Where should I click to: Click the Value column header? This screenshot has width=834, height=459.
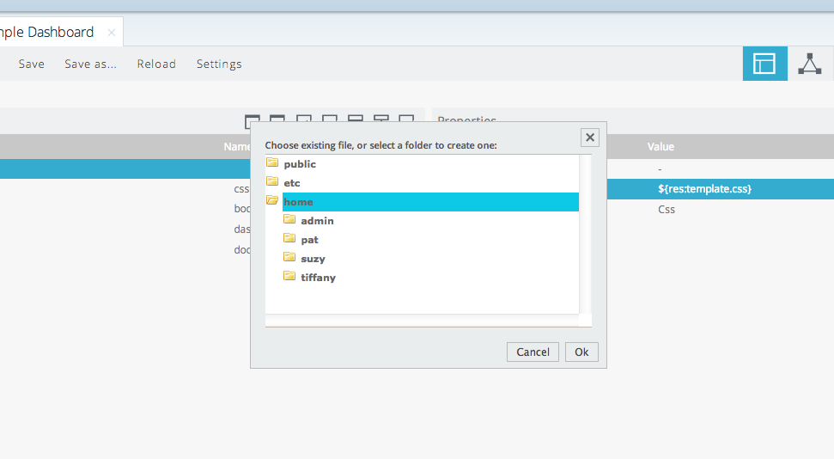661,146
